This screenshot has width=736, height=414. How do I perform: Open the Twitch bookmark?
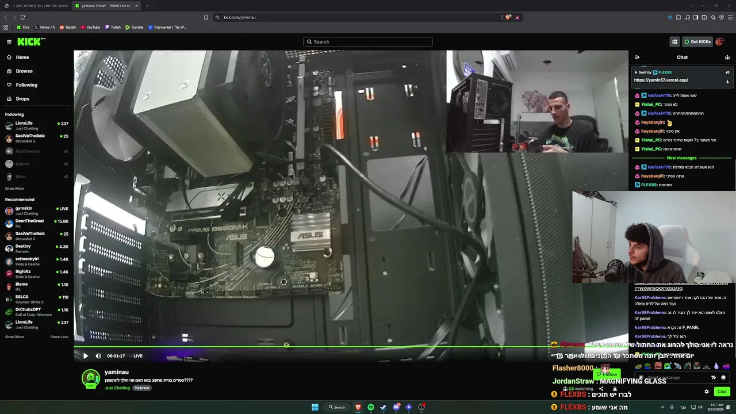pos(113,27)
